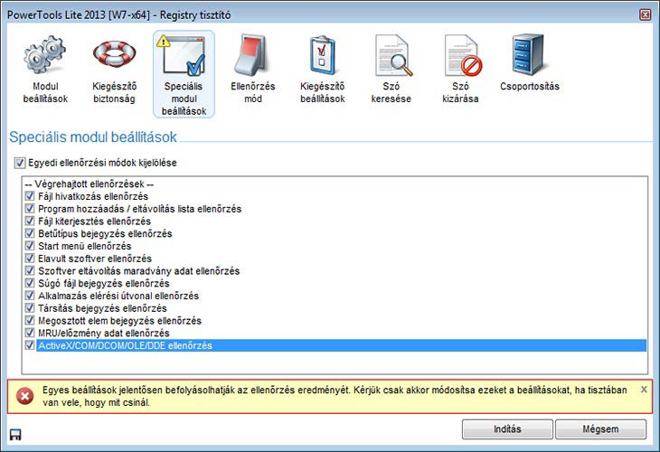Toggle Alkalmazás elérési útvonal ellenőrzés checkbox

[x=30, y=296]
